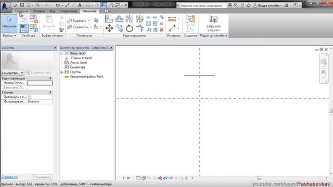This screenshot has height=187, width=333.
Task: Click the Open folder icon in quick access
Action: click(16, 5)
